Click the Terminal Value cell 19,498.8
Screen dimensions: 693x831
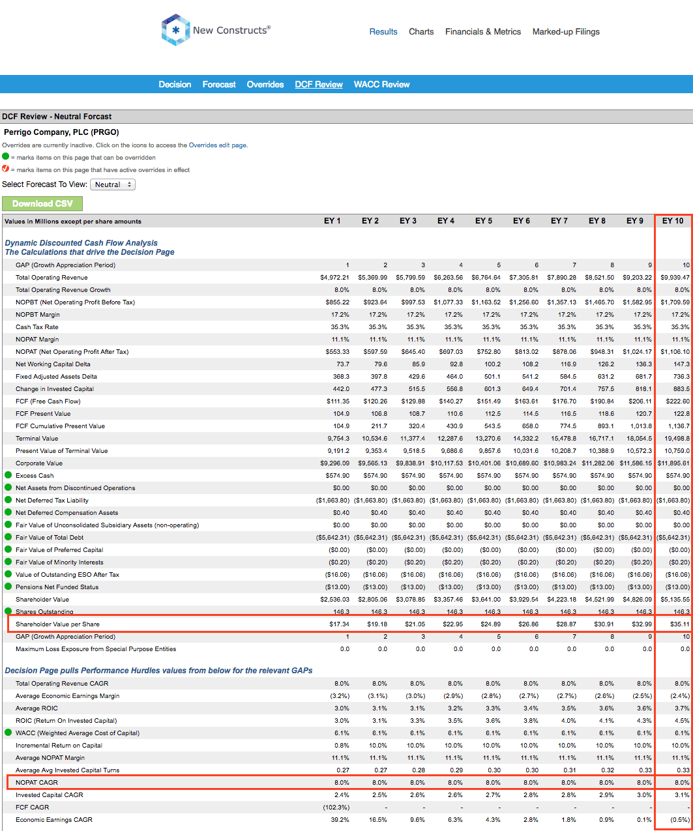click(677, 439)
